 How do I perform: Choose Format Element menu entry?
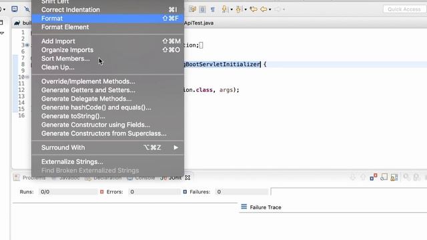(x=107, y=27)
